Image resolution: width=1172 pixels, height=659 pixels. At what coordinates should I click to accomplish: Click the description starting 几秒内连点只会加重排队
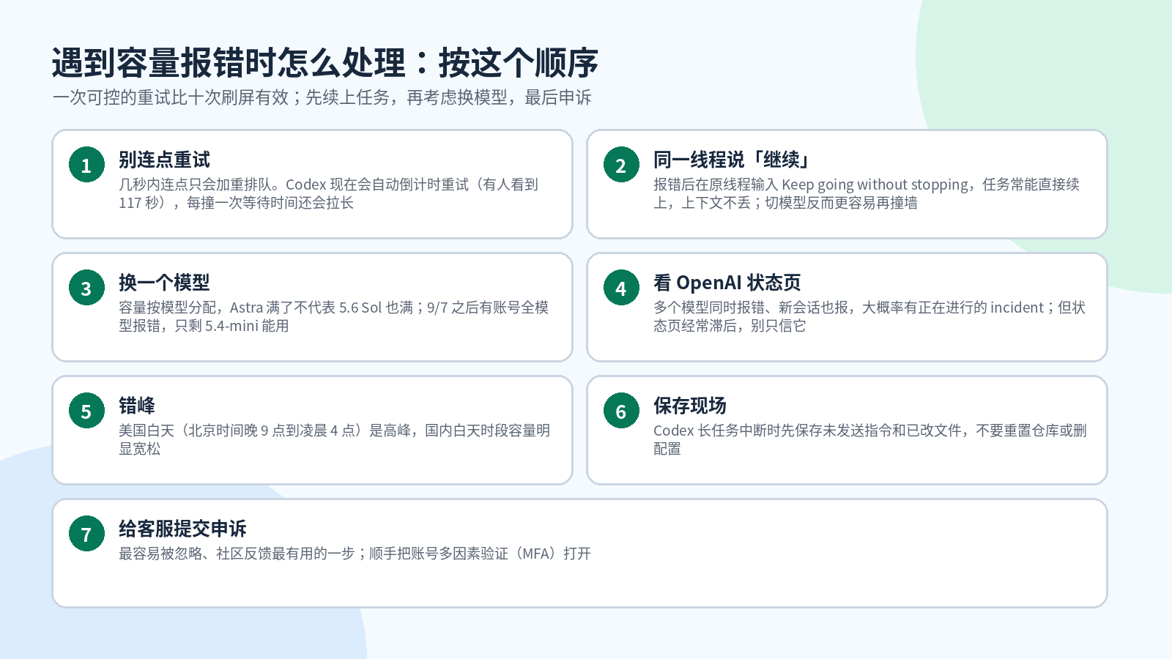tap(329, 193)
